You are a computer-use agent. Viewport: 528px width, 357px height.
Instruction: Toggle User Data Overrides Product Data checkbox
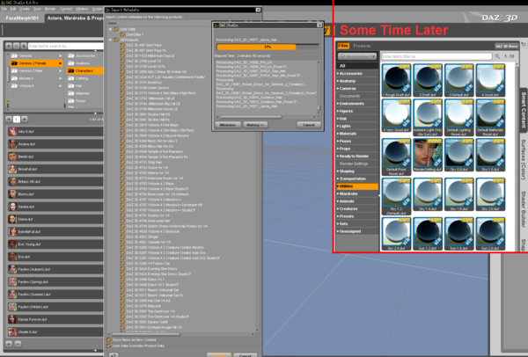109,346
